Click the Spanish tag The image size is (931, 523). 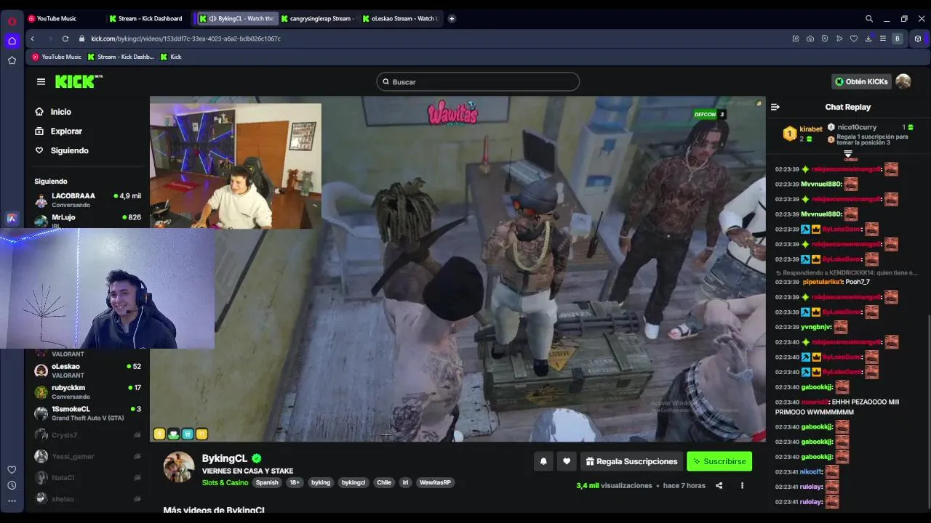pos(267,482)
